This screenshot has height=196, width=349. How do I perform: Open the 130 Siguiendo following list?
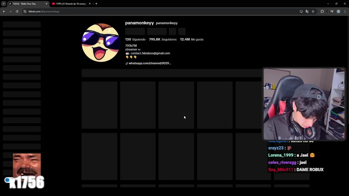[x=135, y=39]
